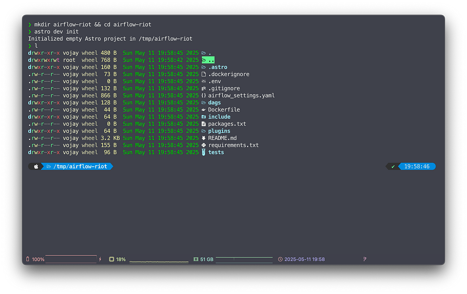Click the git icon next to .gitignore

[204, 89]
